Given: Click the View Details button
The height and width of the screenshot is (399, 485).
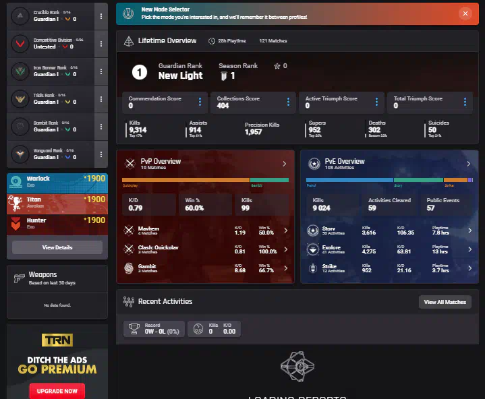Looking at the screenshot, I should [x=57, y=247].
